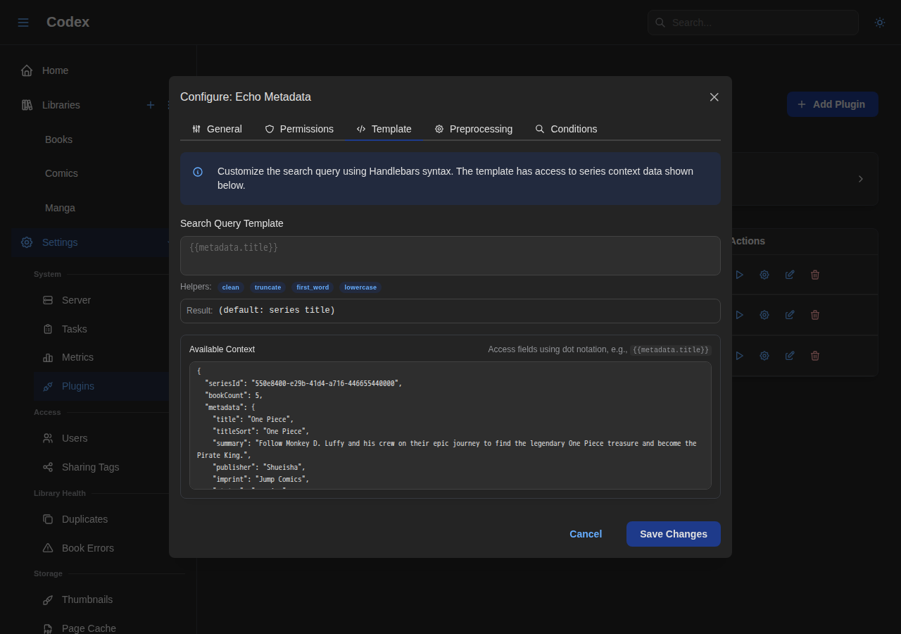Toggle the theme with the sun icon
The width and height of the screenshot is (901, 634).
[879, 22]
